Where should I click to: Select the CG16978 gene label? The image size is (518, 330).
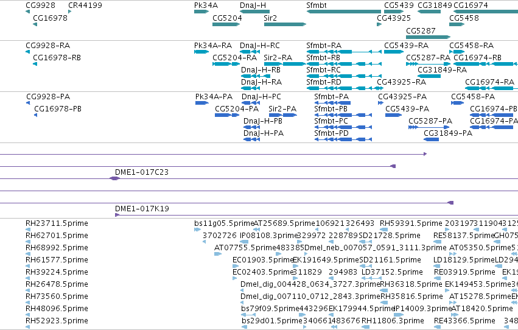click(x=50, y=18)
